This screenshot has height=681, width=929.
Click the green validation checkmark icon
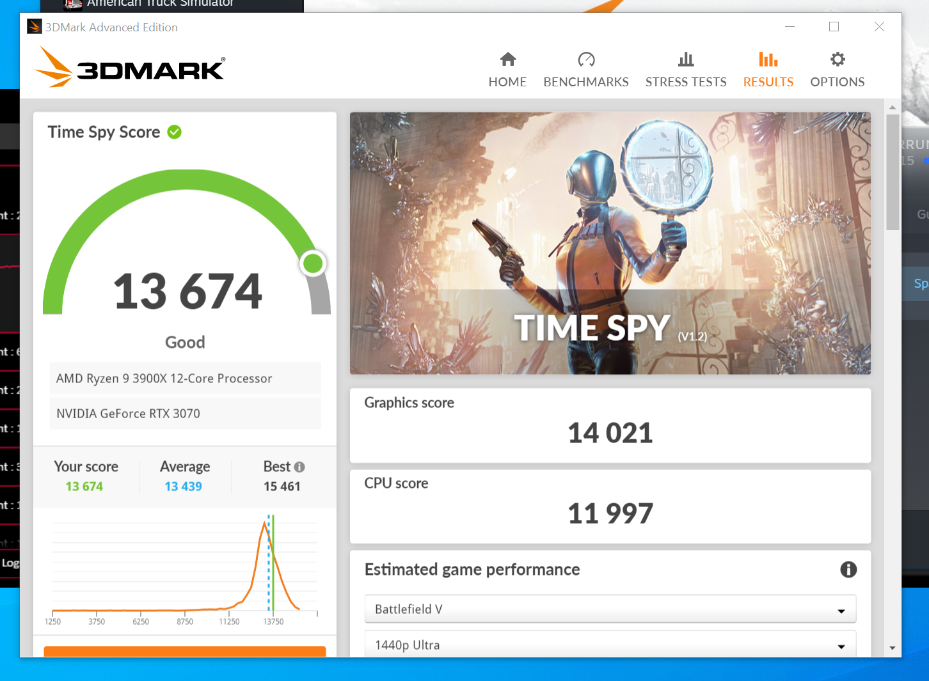(x=174, y=132)
